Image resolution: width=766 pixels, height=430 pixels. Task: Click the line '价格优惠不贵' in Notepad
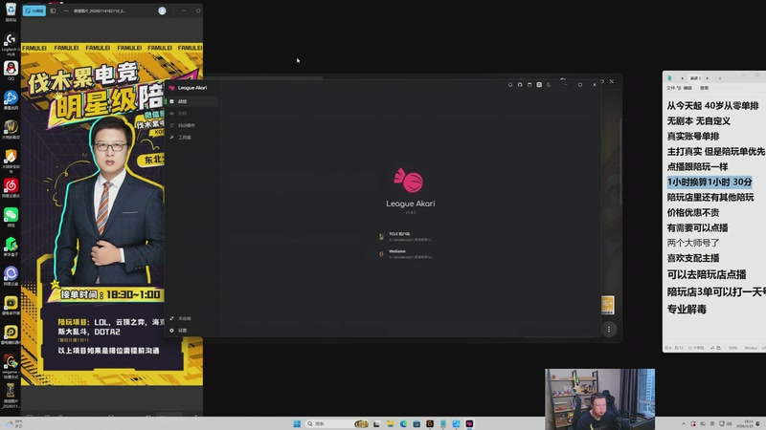pos(693,212)
